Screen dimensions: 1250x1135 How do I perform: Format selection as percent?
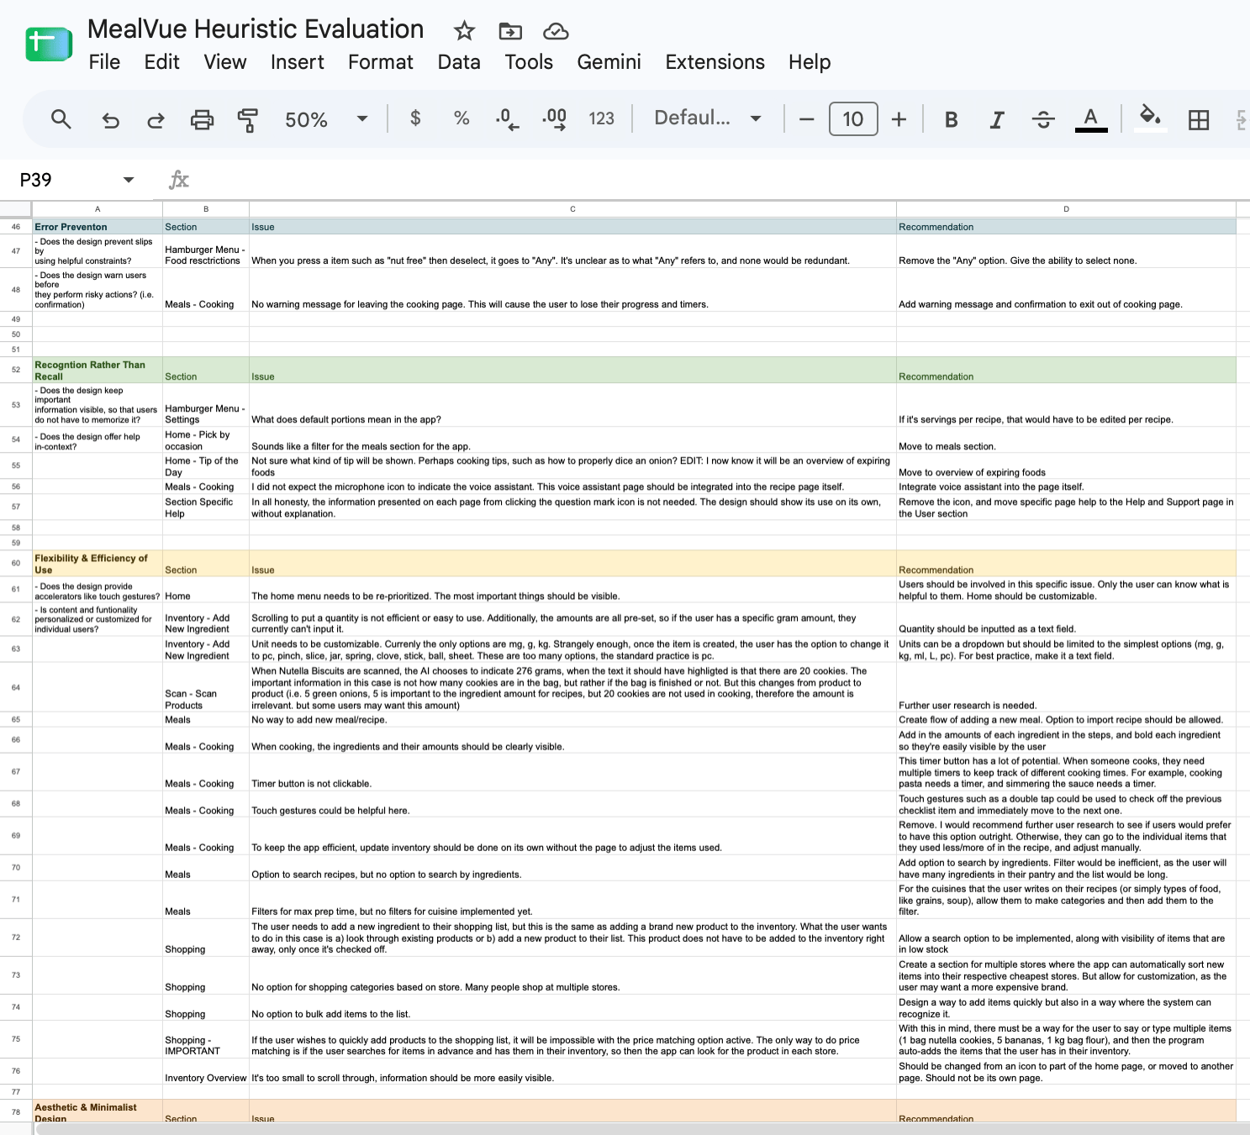tap(461, 118)
